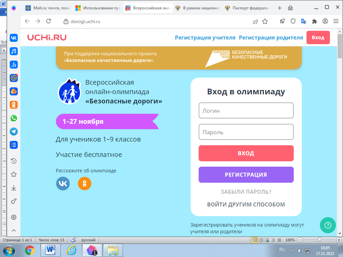
Task: Open sidebar settings gear
Action: click(13, 217)
